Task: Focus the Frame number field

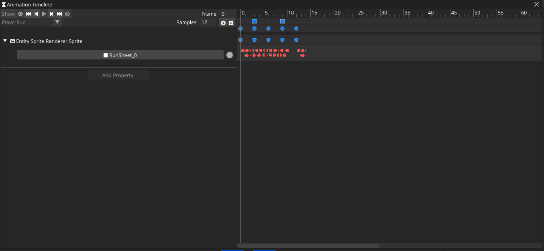Action: 226,14
